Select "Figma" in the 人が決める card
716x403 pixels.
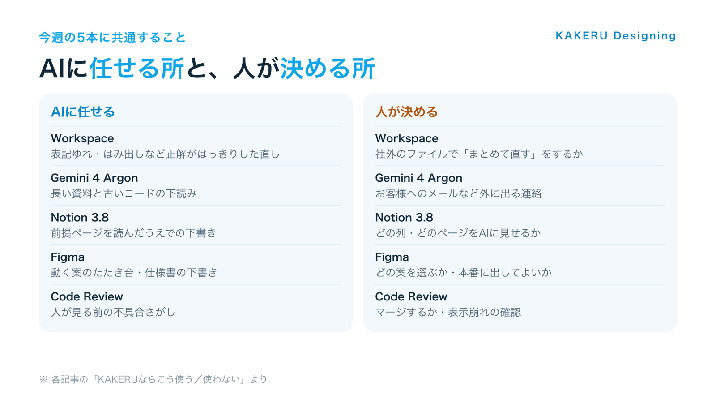pyautogui.click(x=392, y=257)
